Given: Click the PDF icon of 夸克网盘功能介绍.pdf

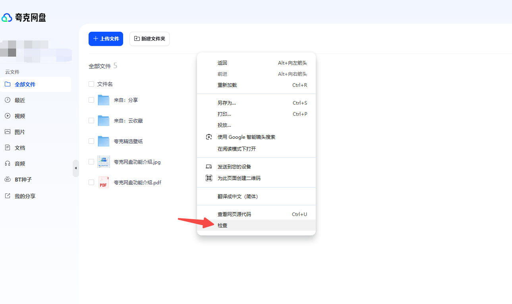Looking at the screenshot, I should pos(104,182).
